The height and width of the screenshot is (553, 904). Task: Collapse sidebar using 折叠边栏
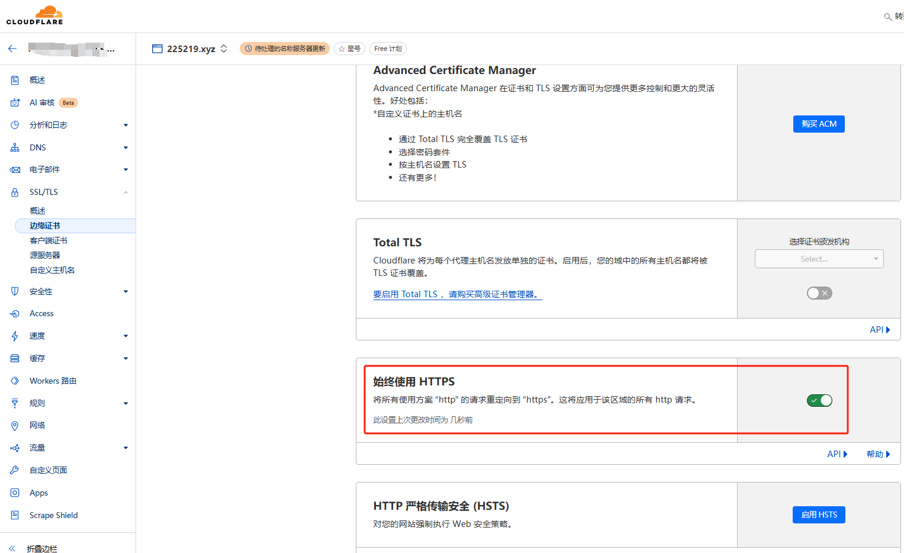41,549
